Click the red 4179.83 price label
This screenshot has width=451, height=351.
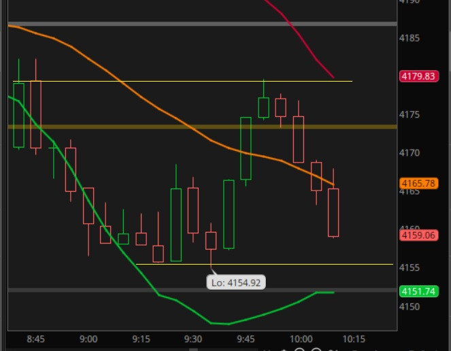[x=419, y=76]
